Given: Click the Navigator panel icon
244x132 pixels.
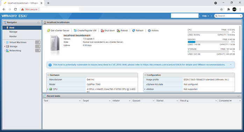Looking at the screenshot, I should coord(5,22).
